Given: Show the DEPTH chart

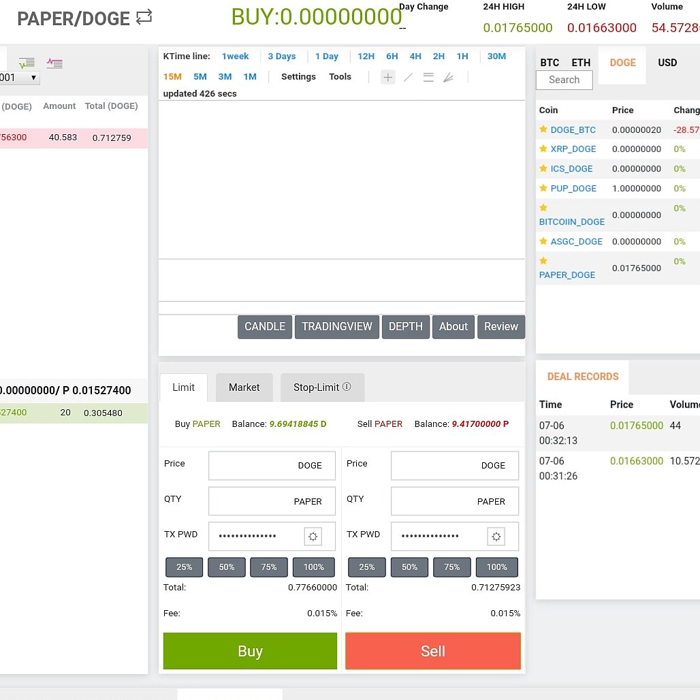Looking at the screenshot, I should (x=405, y=327).
